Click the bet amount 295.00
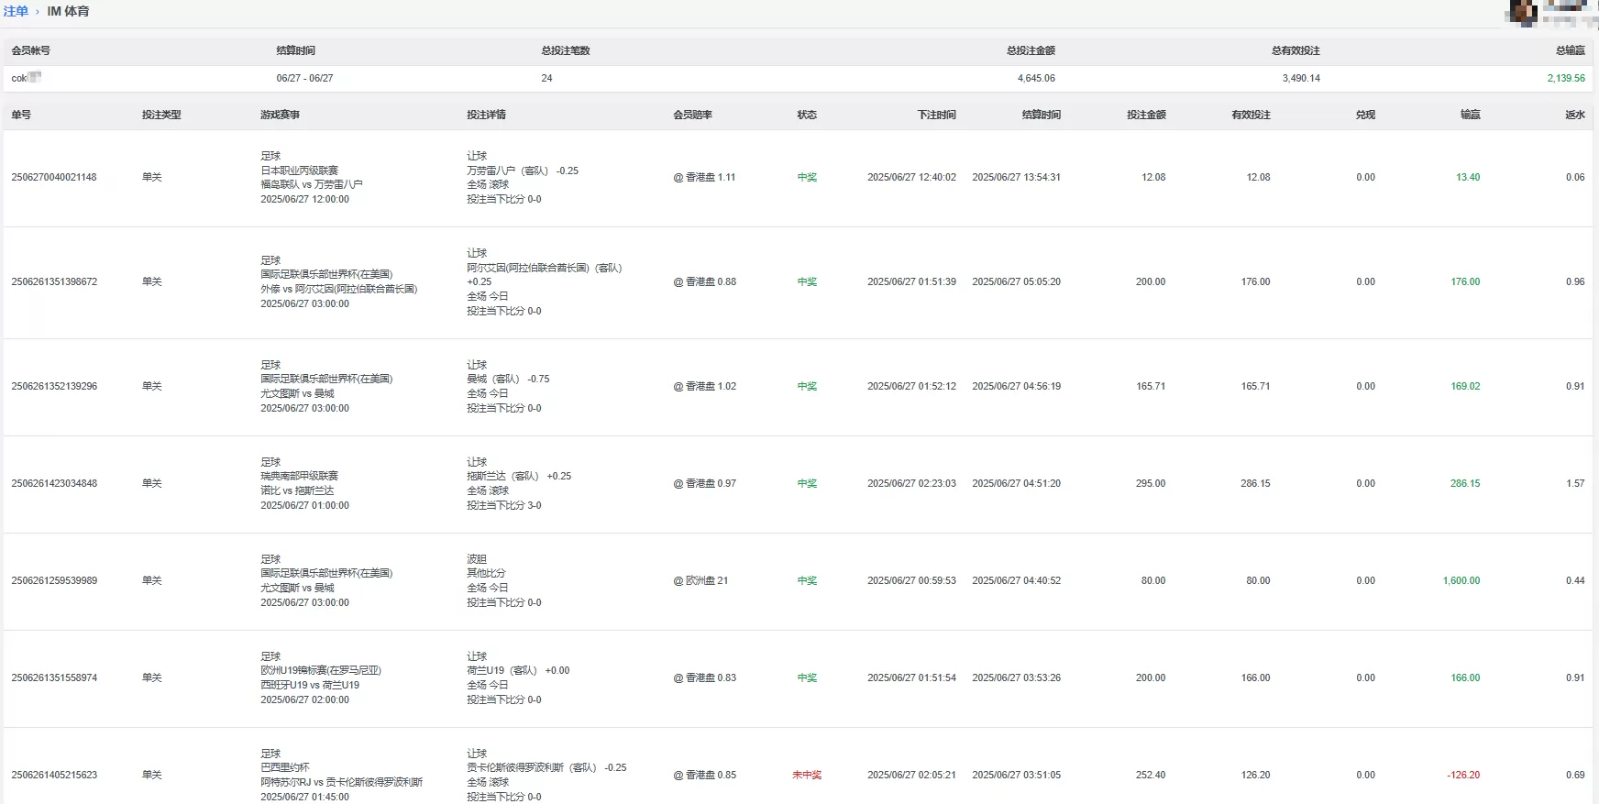This screenshot has height=804, width=1599. coord(1151,483)
